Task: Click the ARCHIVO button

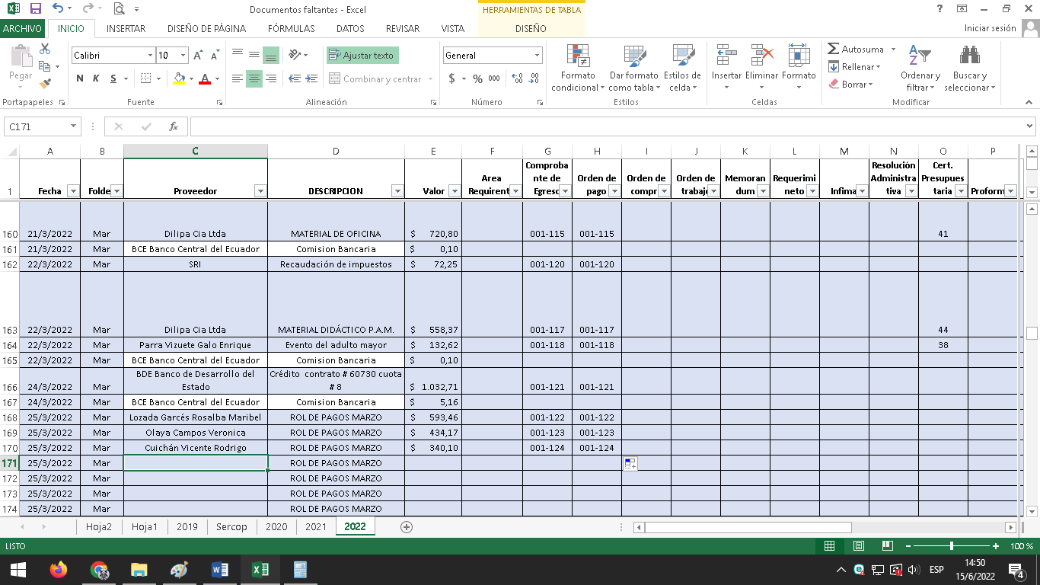Action: click(22, 29)
